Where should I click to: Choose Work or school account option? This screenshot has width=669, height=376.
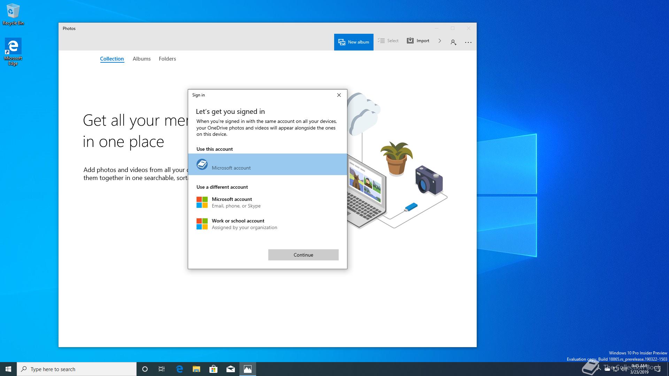click(x=268, y=224)
